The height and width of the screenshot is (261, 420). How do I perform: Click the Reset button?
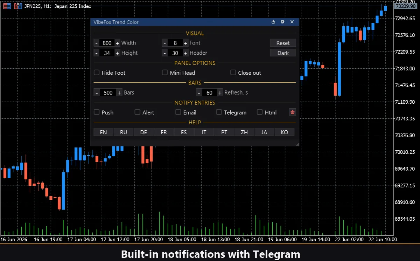point(283,43)
